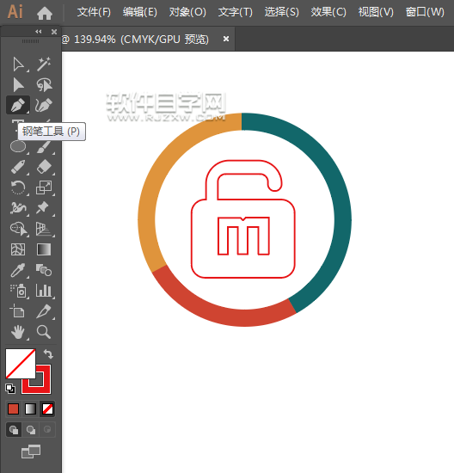The image size is (454, 473).
Task: Reset to default fill and stroke
Action: tap(10, 389)
